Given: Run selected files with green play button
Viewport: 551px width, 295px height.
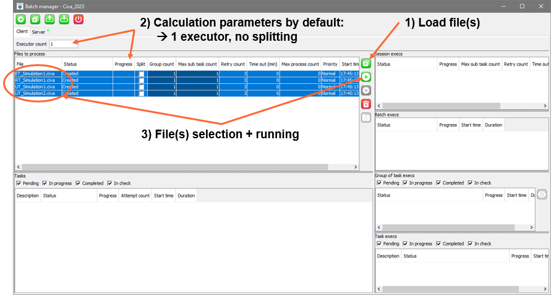Looking at the screenshot, I should 366,77.
